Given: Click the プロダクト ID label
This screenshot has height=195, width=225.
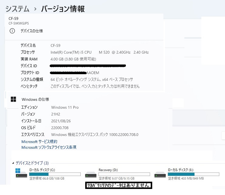Looking at the screenshot, I should pos(30,73).
